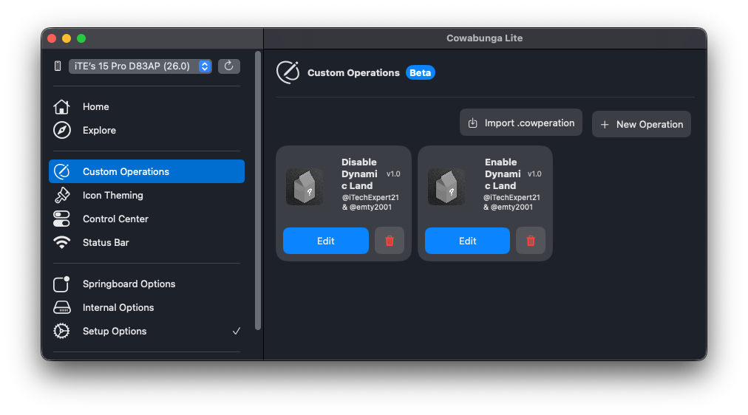The image size is (748, 415).
Task: Click Disable Dynamic Land package thumbnail
Action: [305, 187]
